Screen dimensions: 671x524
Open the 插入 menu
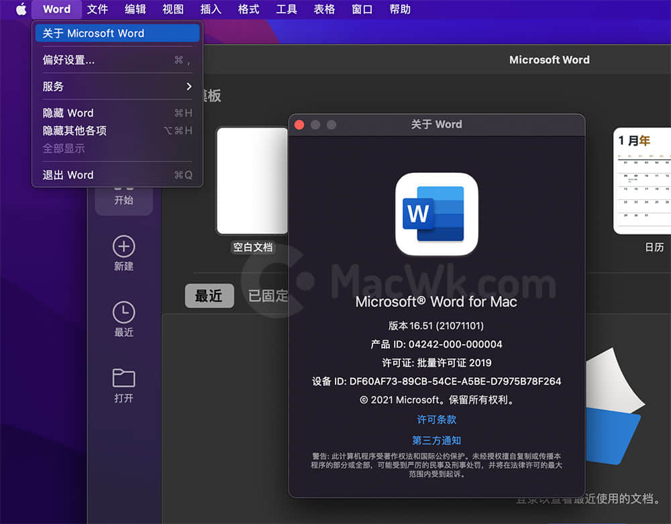(x=211, y=9)
